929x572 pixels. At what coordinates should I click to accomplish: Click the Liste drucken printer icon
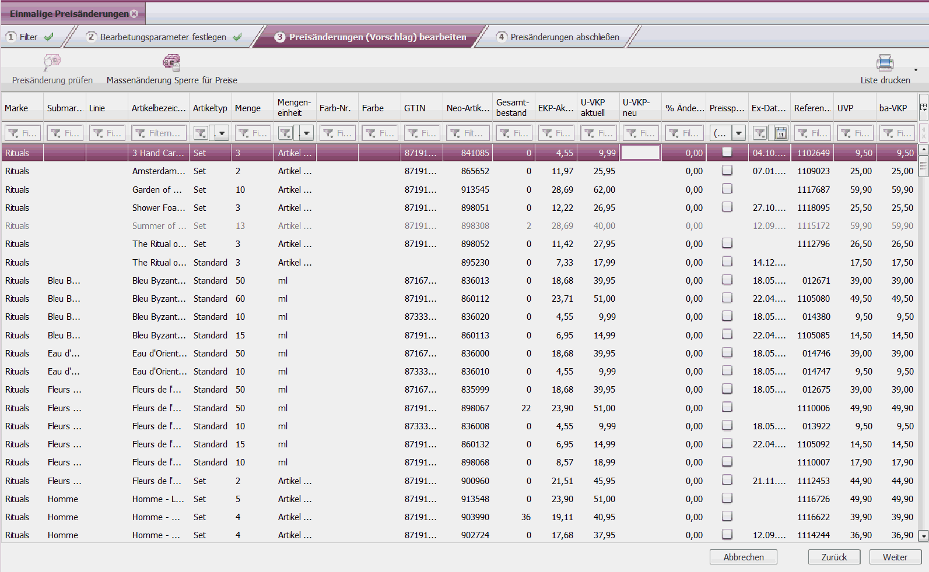[x=885, y=62]
